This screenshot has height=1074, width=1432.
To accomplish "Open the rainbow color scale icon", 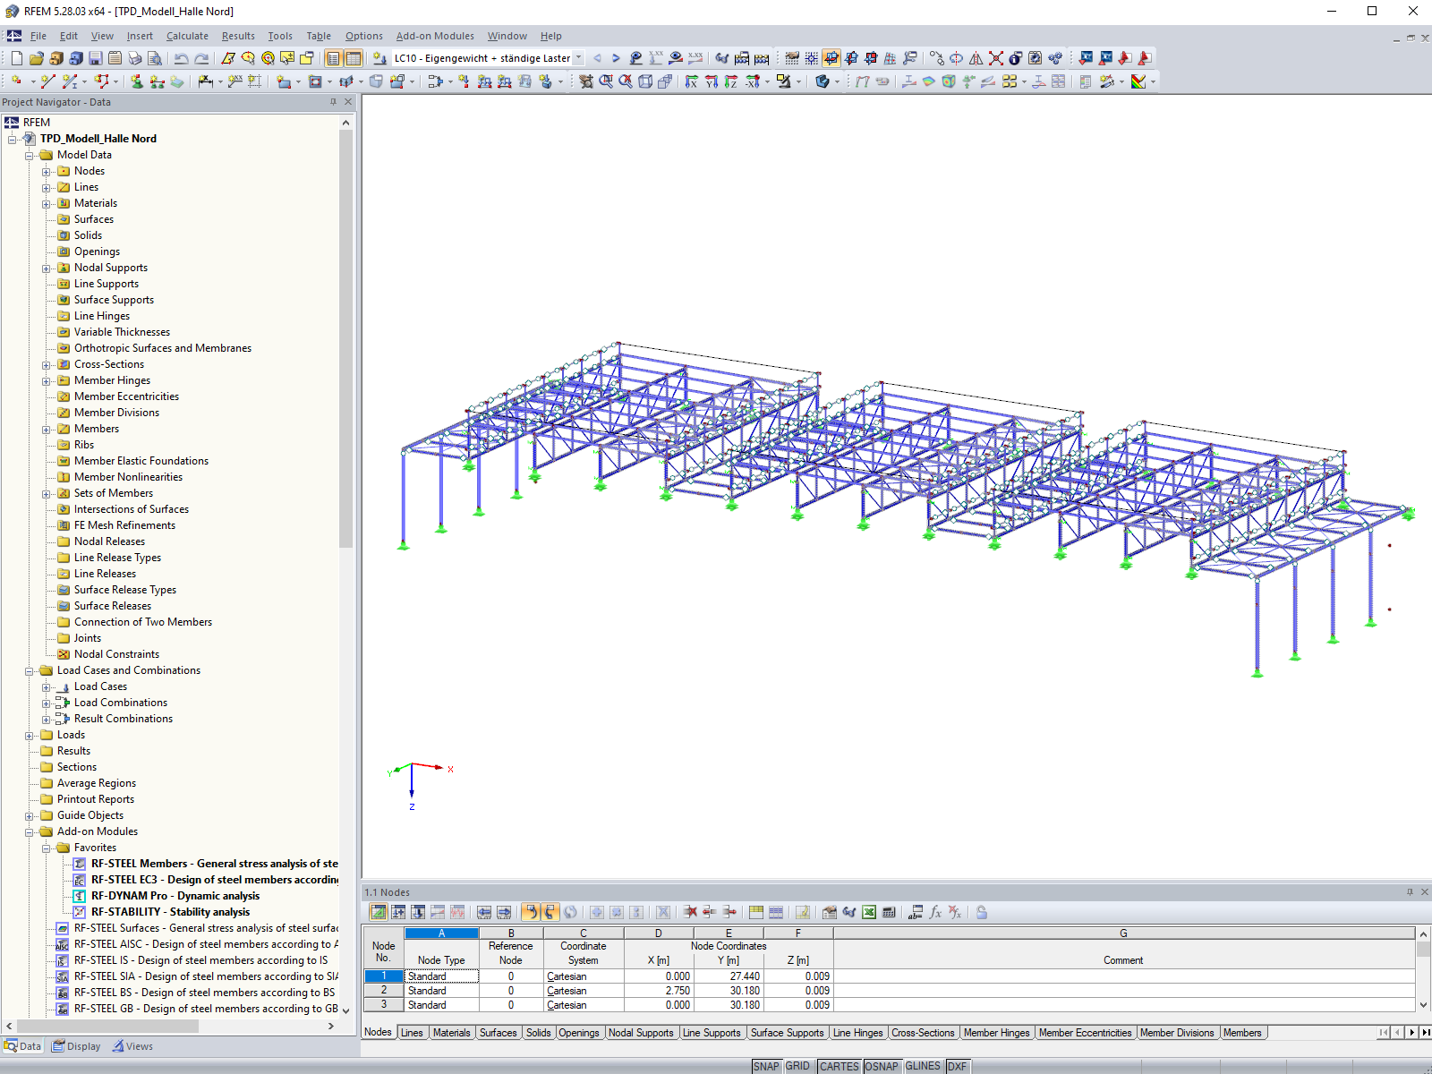I will [1138, 81].
